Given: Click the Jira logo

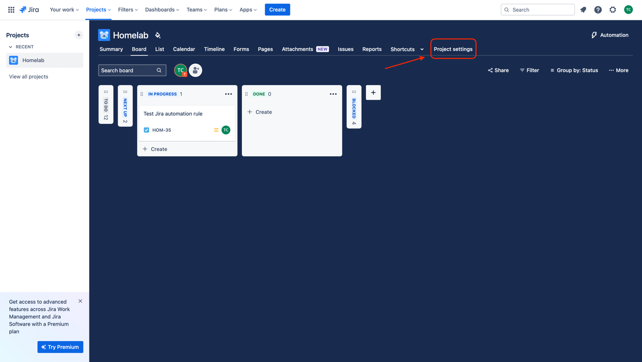Looking at the screenshot, I should tap(29, 9).
